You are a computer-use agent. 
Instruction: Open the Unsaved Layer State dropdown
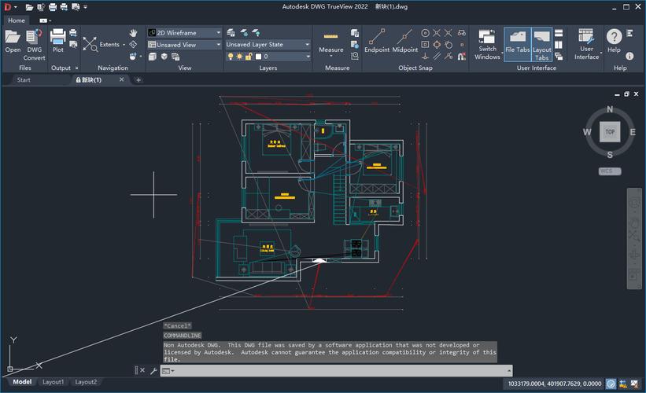click(308, 45)
